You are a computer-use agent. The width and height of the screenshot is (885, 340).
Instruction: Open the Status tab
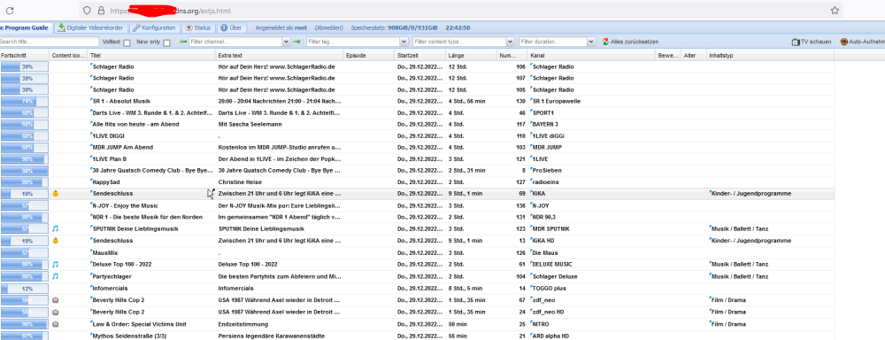(x=198, y=27)
